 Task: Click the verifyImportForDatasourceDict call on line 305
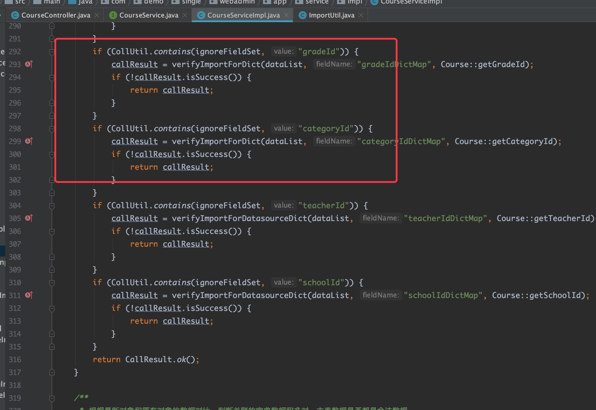click(239, 218)
